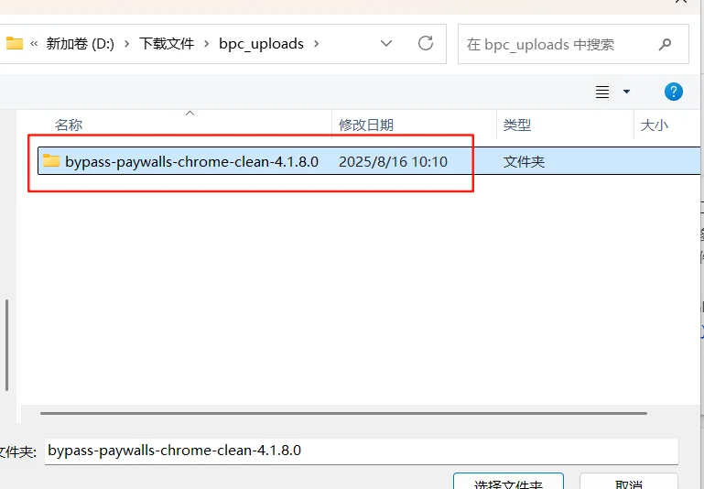Click the left pane vertical scrollbar

pyautogui.click(x=6, y=345)
